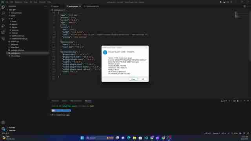Open the Explorer more actions ellipsis

(45, 6)
